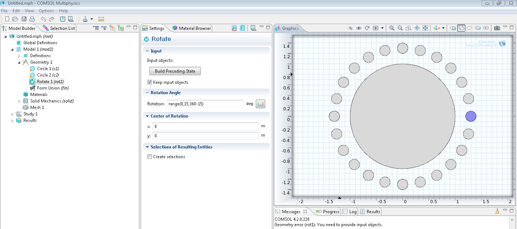The image size is (517, 229).
Task: Open the coordinate axes view dropdown arrow
Action: tap(443, 28)
